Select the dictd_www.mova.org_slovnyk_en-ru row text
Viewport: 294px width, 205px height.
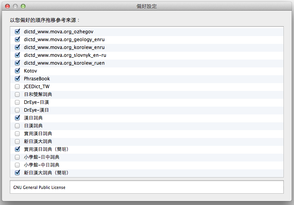click(65, 55)
